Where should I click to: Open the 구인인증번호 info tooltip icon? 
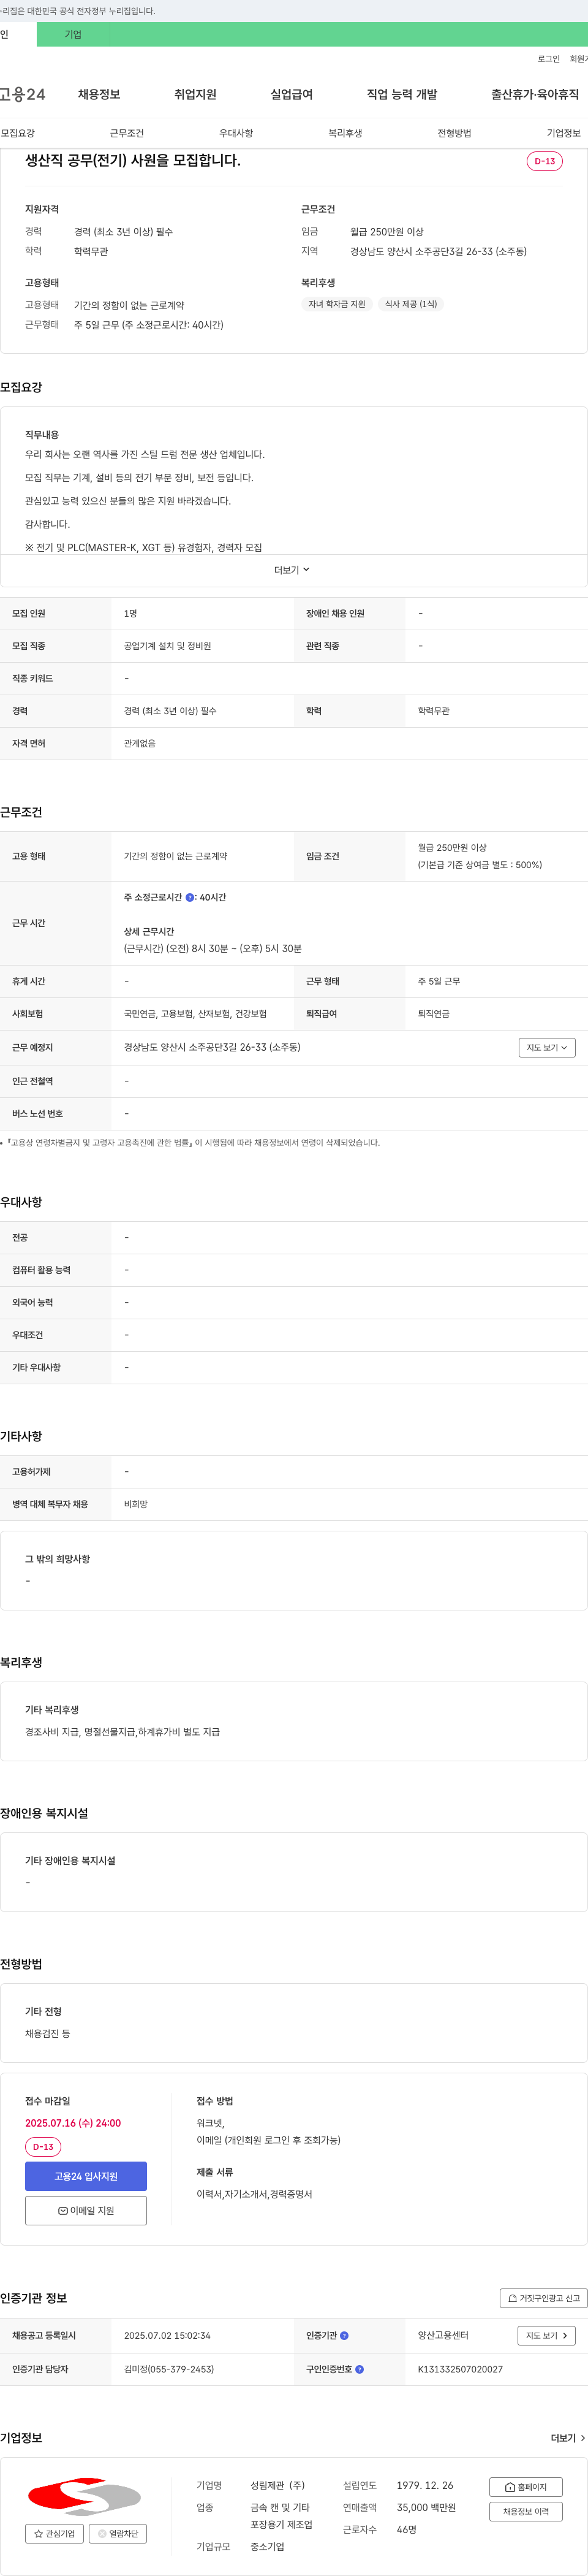pyautogui.click(x=360, y=2369)
